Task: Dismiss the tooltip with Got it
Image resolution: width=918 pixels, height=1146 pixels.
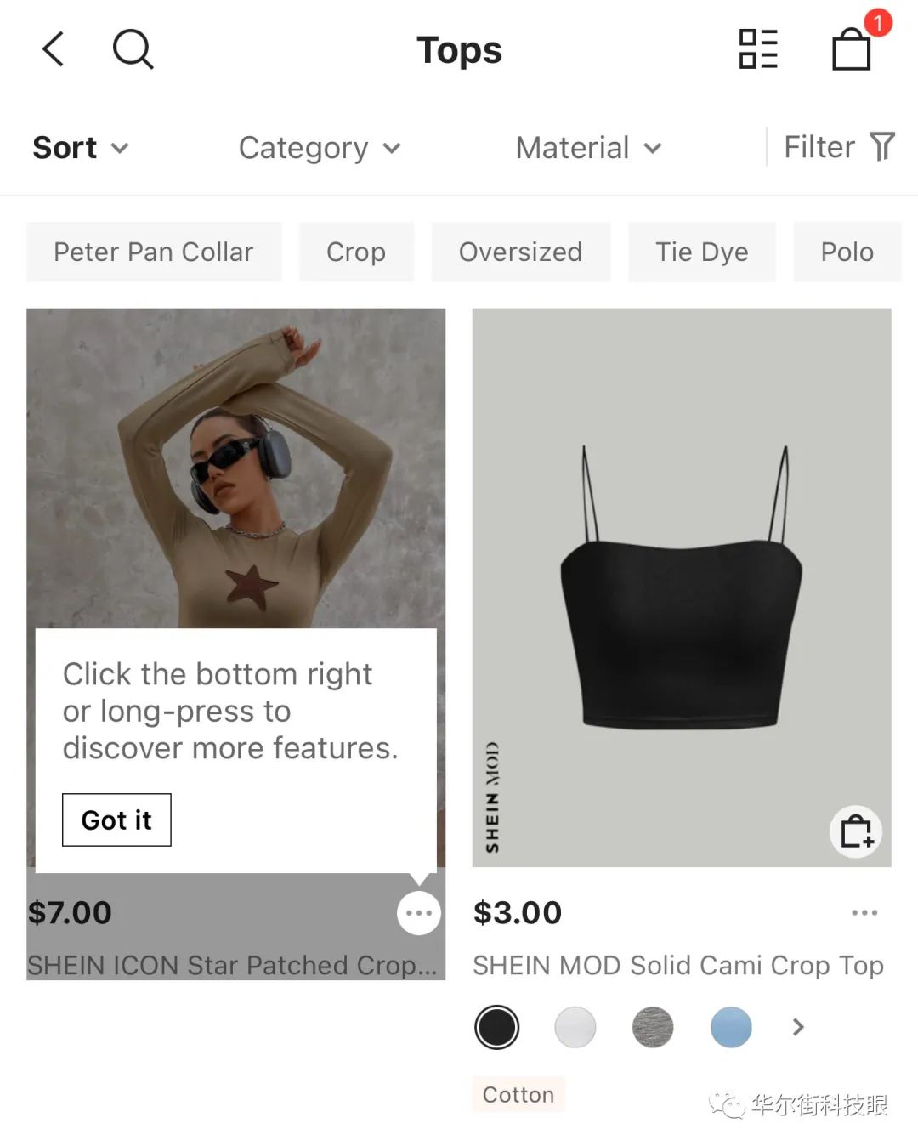Action: (x=116, y=820)
